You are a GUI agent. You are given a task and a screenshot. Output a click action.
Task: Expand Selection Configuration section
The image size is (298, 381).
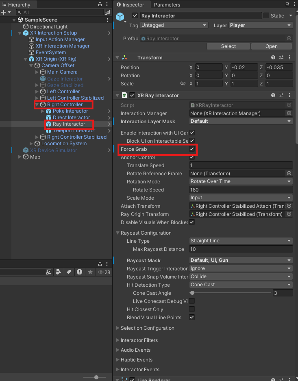[118, 328]
